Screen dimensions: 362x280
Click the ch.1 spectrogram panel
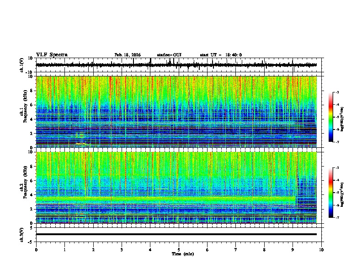pos(176,112)
